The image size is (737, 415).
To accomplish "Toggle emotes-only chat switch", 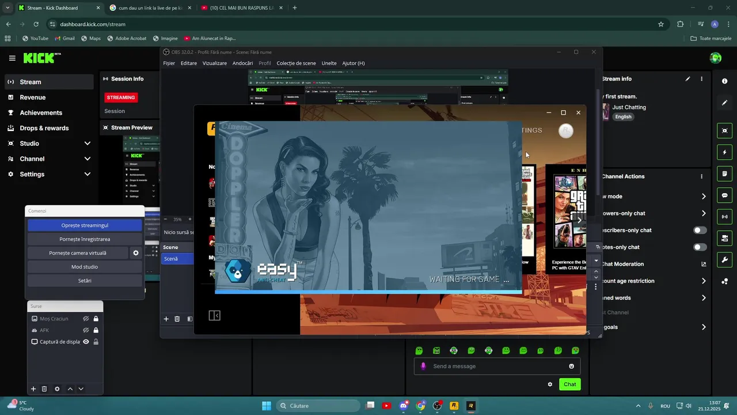I will (x=700, y=247).
